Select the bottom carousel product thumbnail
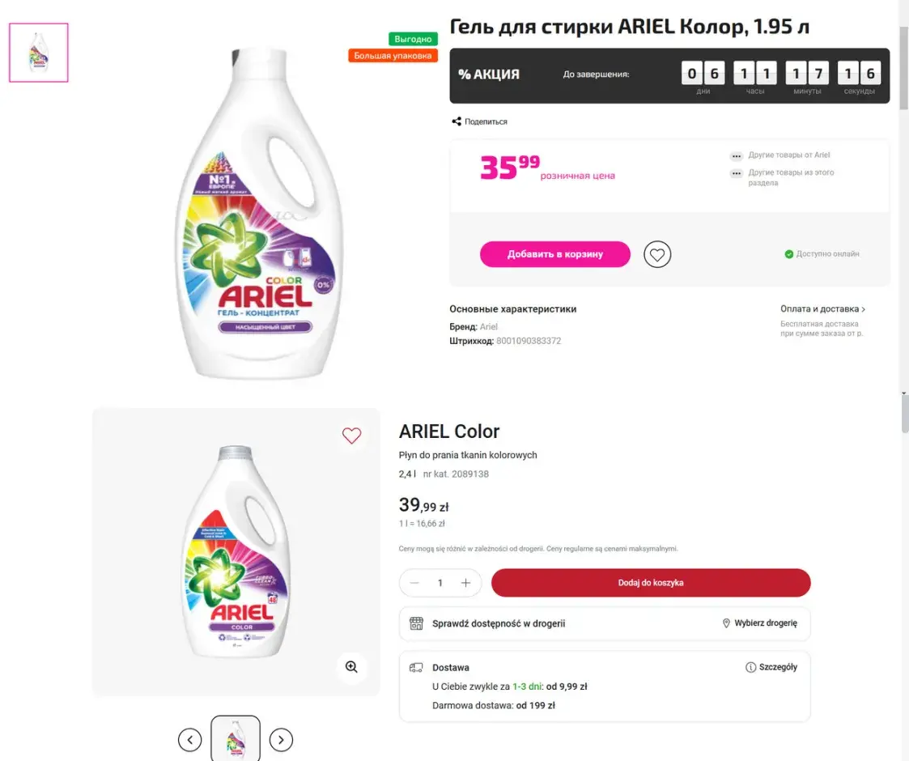The height and width of the screenshot is (761, 909). 236,738
